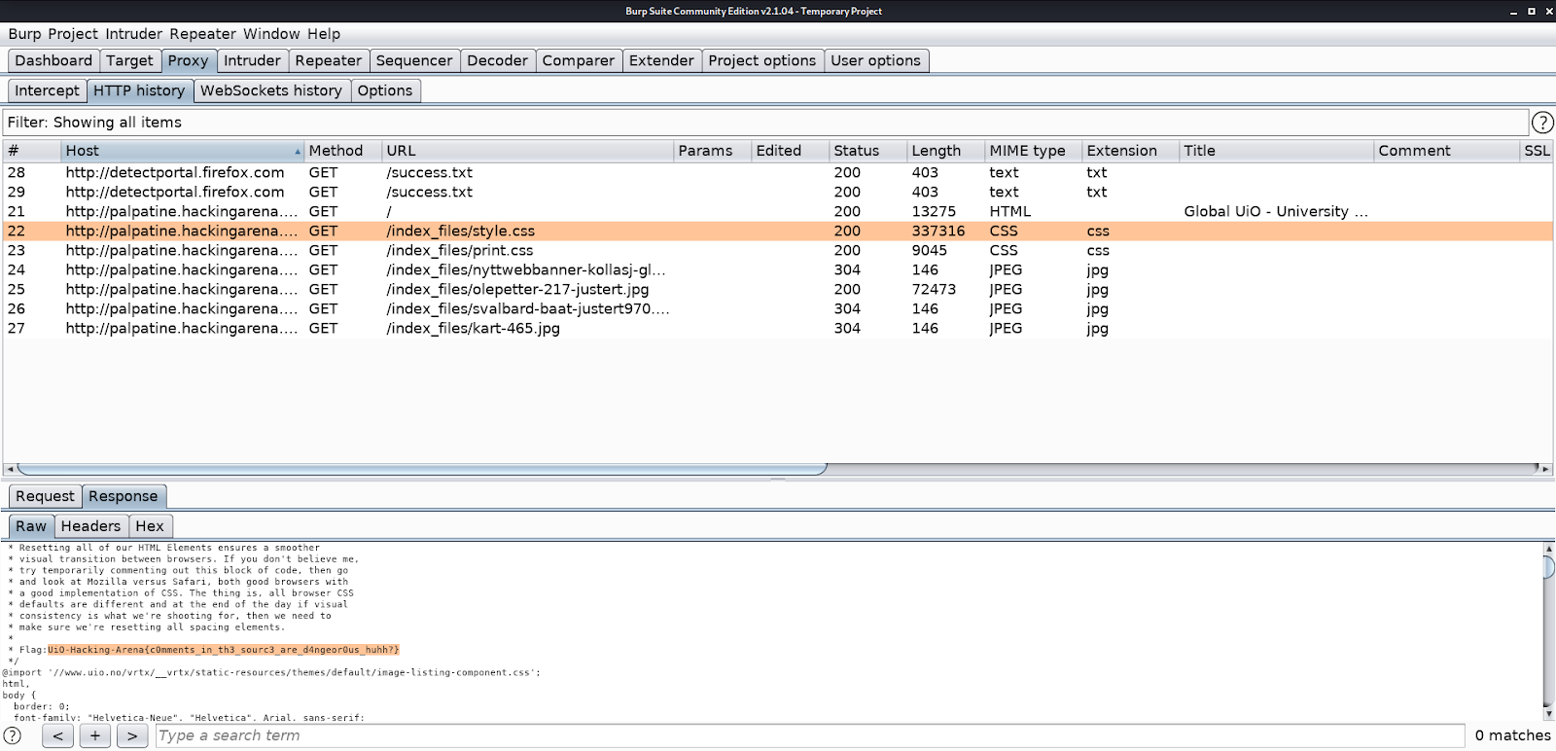Click the plus search options button

[94, 735]
